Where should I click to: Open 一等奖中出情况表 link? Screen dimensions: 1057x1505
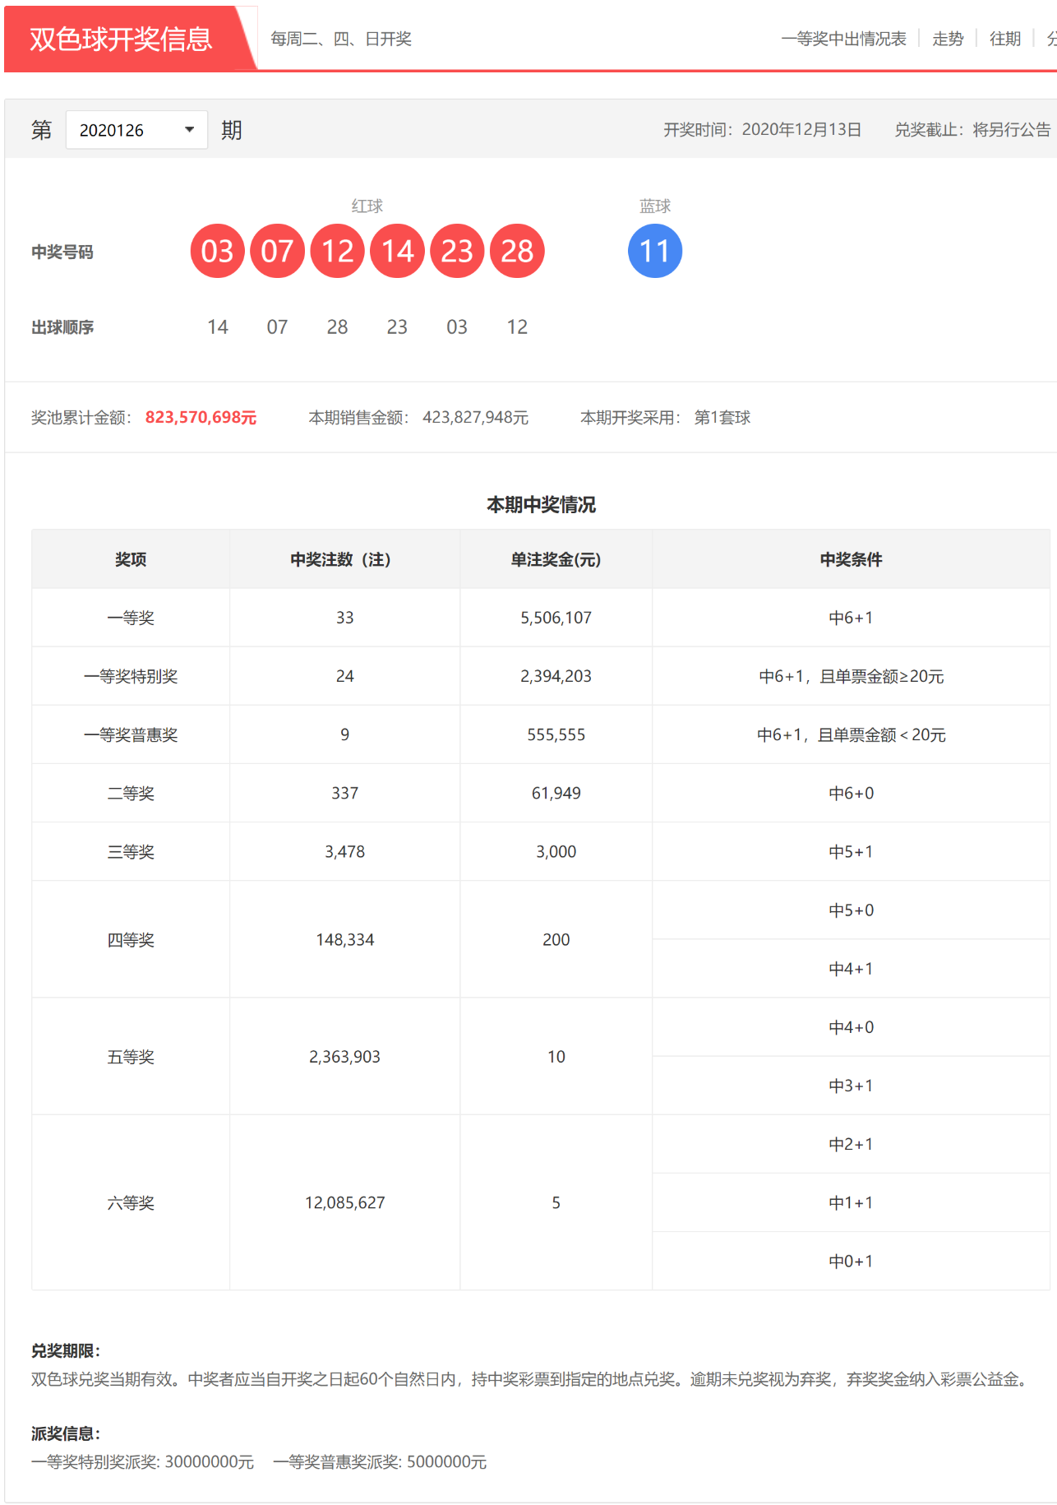(x=843, y=39)
